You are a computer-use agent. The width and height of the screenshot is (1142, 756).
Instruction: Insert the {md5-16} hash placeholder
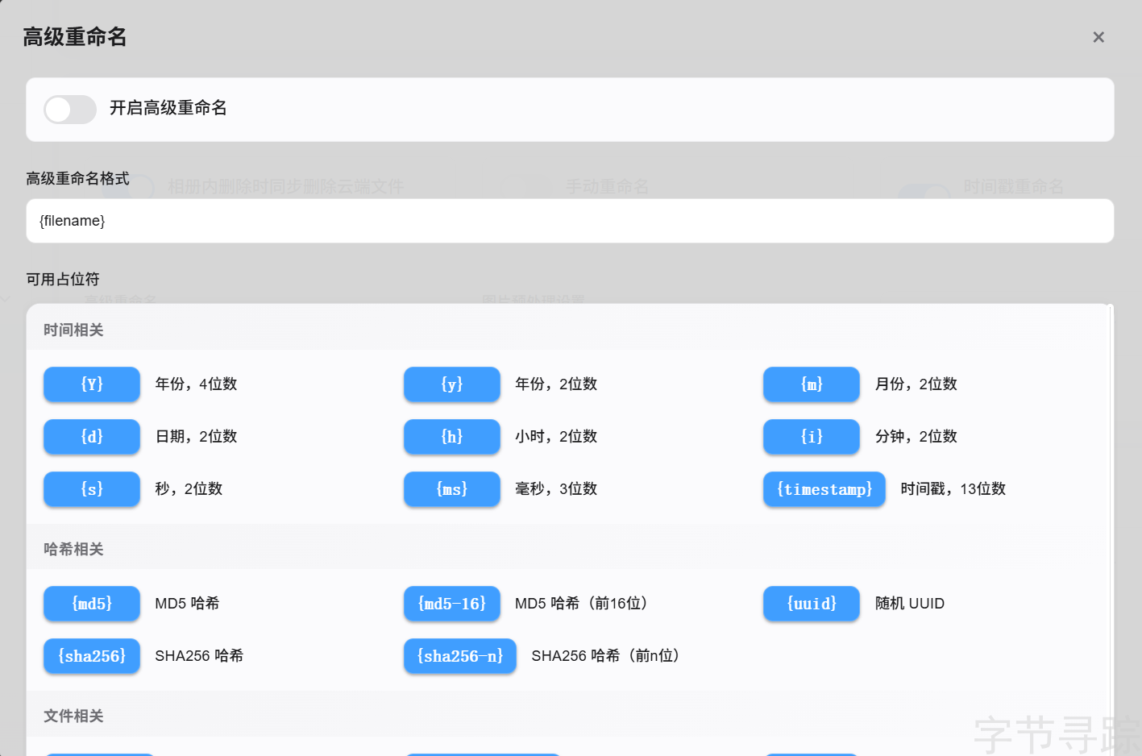pos(452,604)
